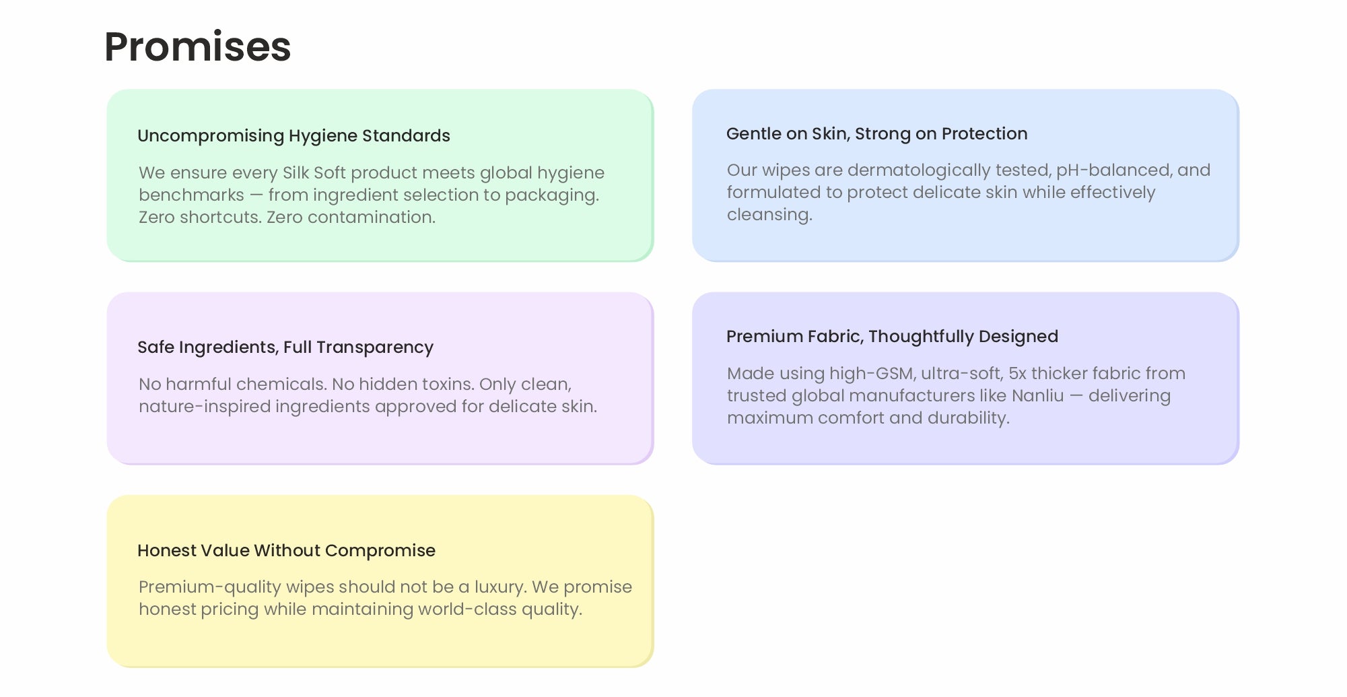This screenshot has height=697, width=1347.
Task: Open the Safe Ingredients, Full Transparency title
Action: (285, 347)
